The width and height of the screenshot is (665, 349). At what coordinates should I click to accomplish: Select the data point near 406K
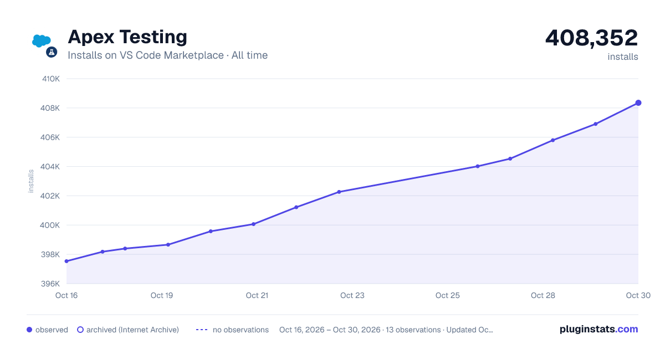[x=553, y=140]
